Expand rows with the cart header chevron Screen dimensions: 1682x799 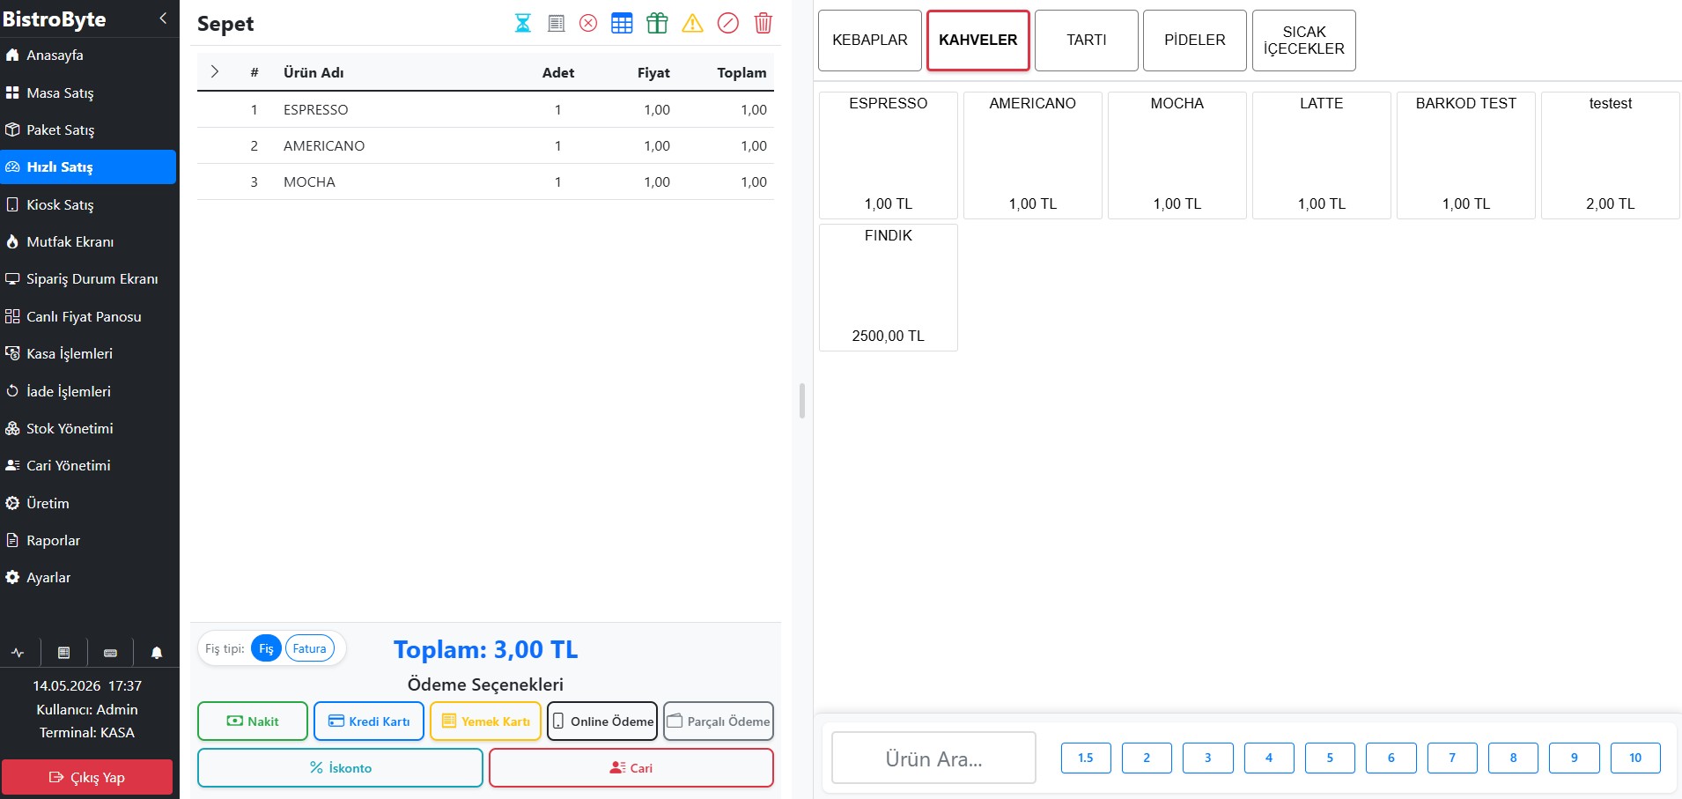214,71
